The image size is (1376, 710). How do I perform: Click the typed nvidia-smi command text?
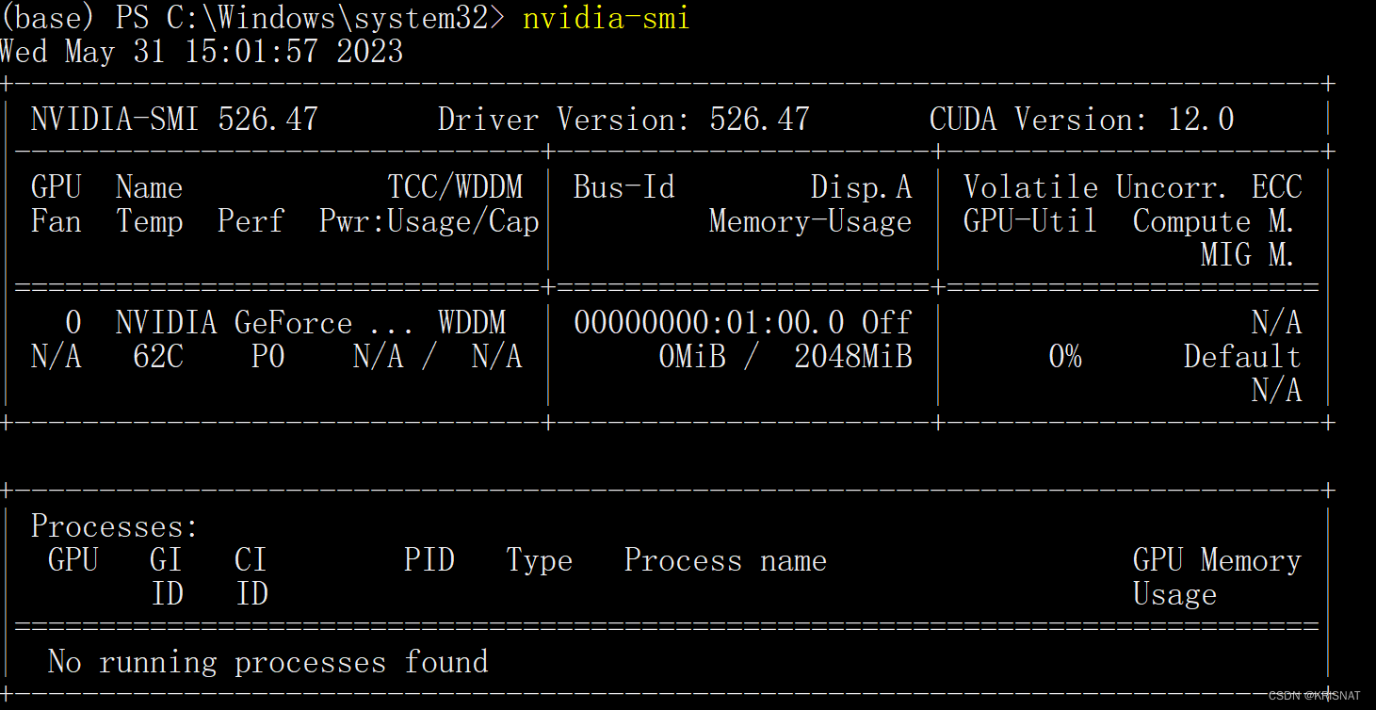coord(606,17)
